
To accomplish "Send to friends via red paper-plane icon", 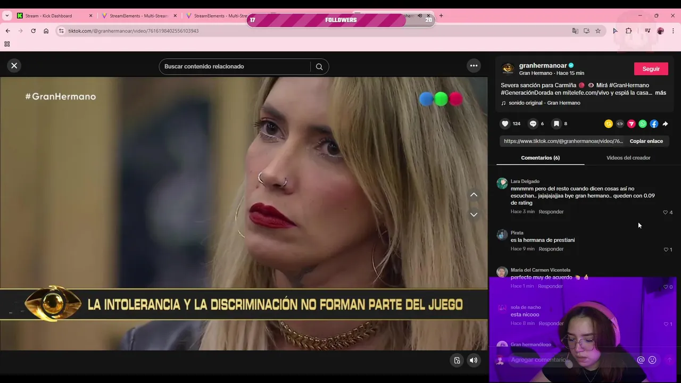I will [631, 123].
